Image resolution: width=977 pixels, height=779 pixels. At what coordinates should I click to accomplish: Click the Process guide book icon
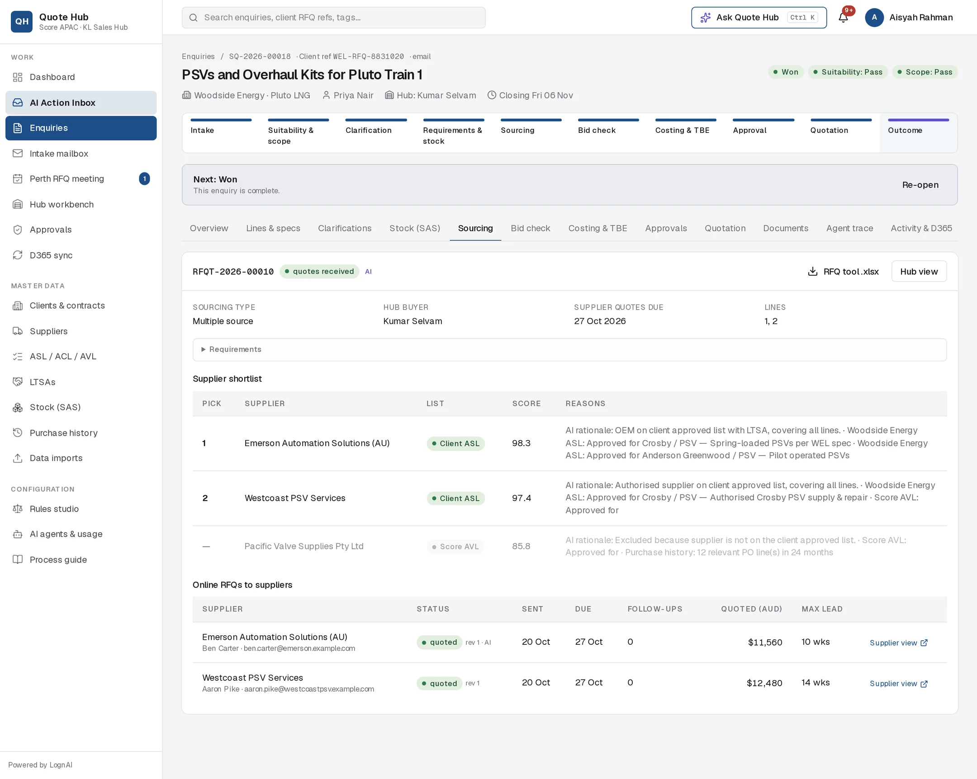point(18,559)
